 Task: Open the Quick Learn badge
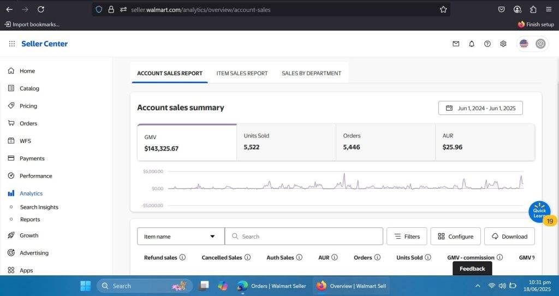tap(539, 213)
